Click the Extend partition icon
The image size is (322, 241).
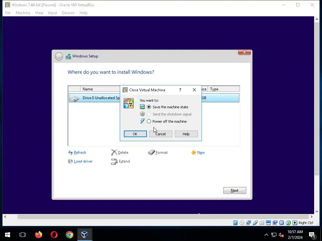114,162
